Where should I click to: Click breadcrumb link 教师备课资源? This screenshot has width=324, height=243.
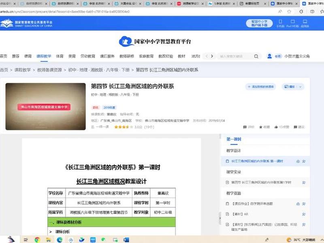(49, 70)
